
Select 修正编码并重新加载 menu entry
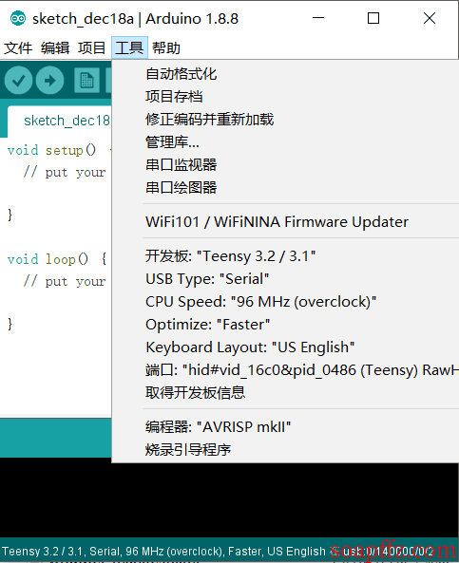point(285,120)
